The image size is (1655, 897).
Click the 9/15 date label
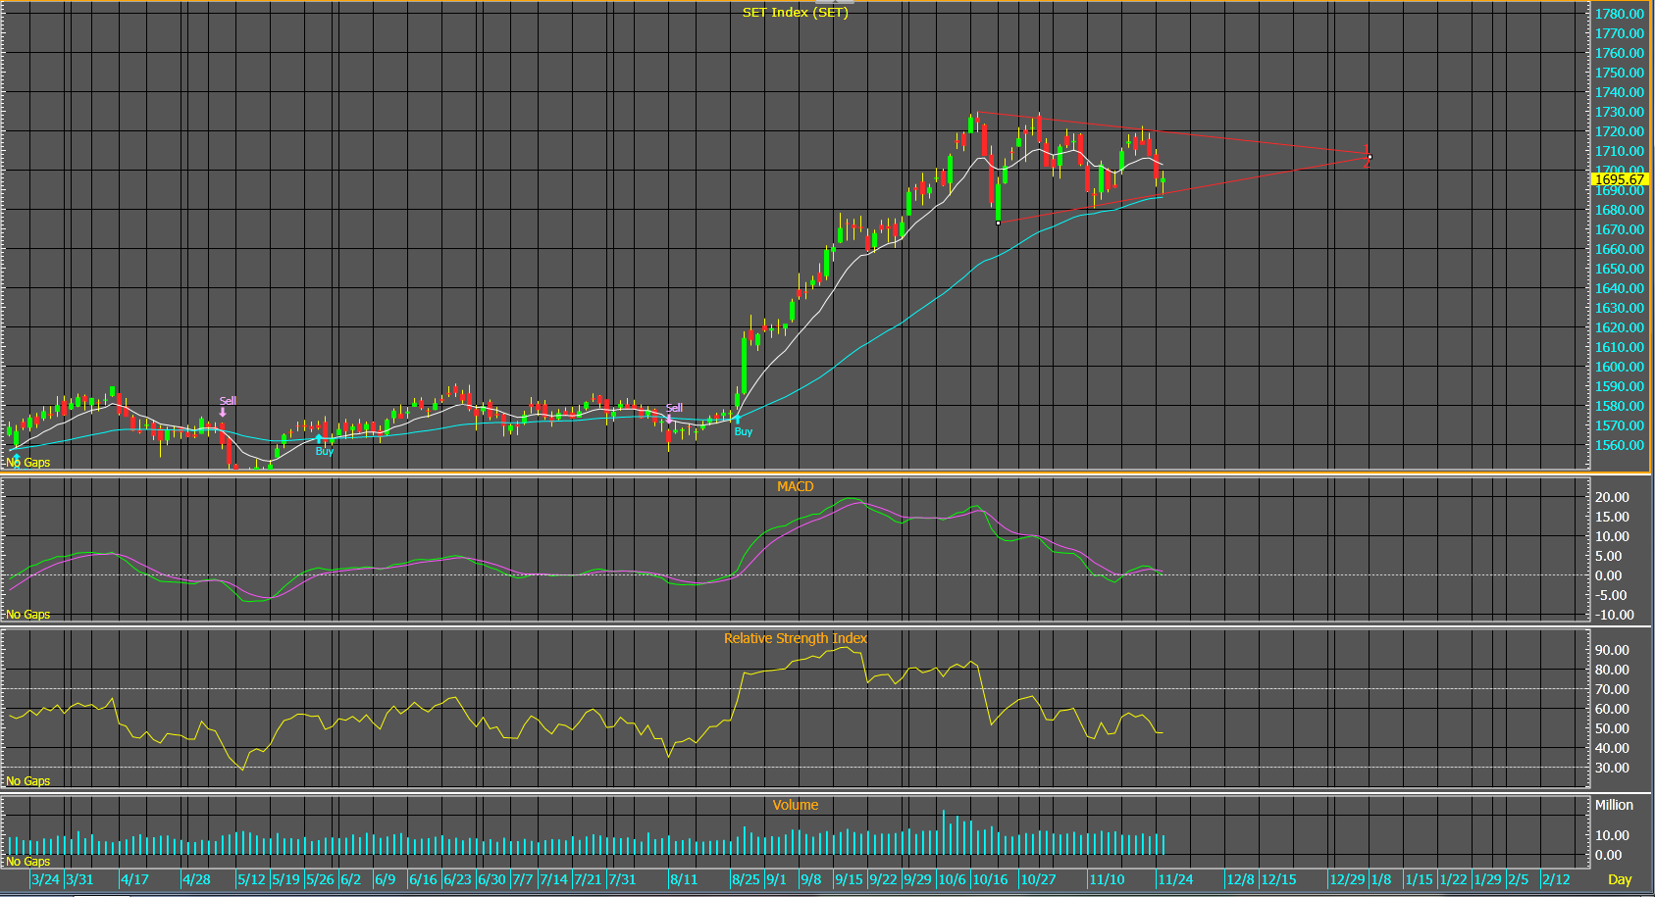tap(849, 879)
